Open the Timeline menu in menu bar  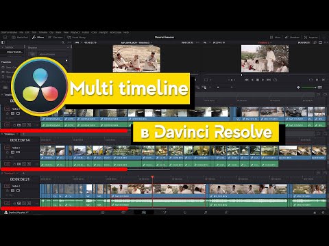(x=43, y=33)
